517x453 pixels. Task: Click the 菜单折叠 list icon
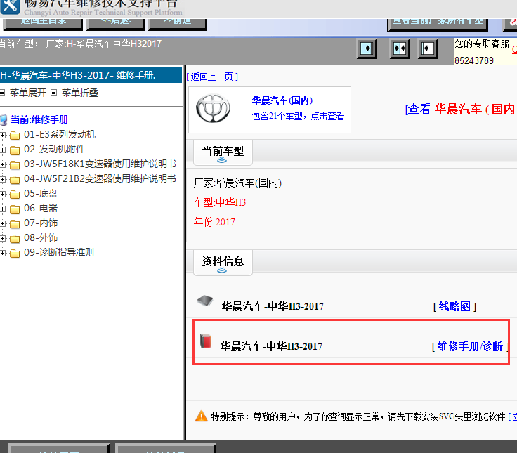point(54,93)
